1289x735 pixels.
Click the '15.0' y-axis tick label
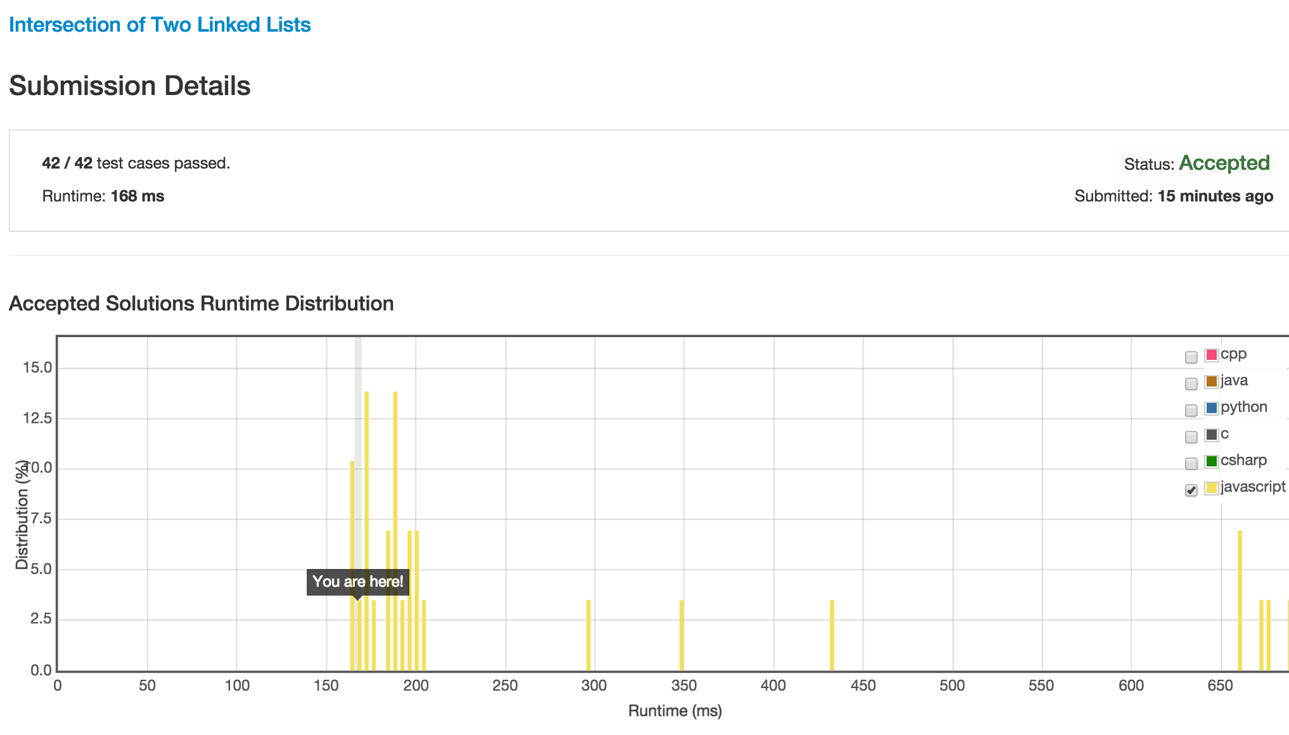(37, 368)
